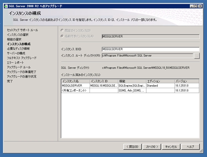
Task: Select 完了 step in sidebar
Action: point(10,81)
